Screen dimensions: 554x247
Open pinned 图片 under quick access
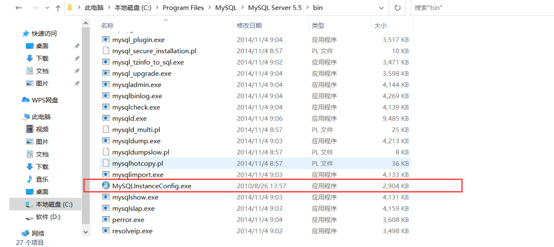point(42,84)
